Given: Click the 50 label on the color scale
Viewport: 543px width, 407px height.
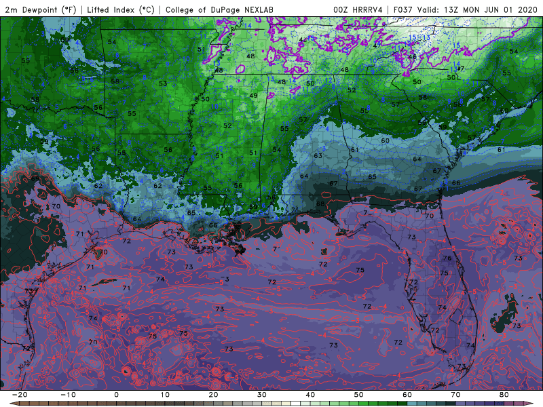Looking at the screenshot, I should [359, 395].
